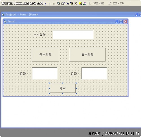Click the text box beside 숫자입력
This screenshot has width=141, height=137.
[73, 35]
